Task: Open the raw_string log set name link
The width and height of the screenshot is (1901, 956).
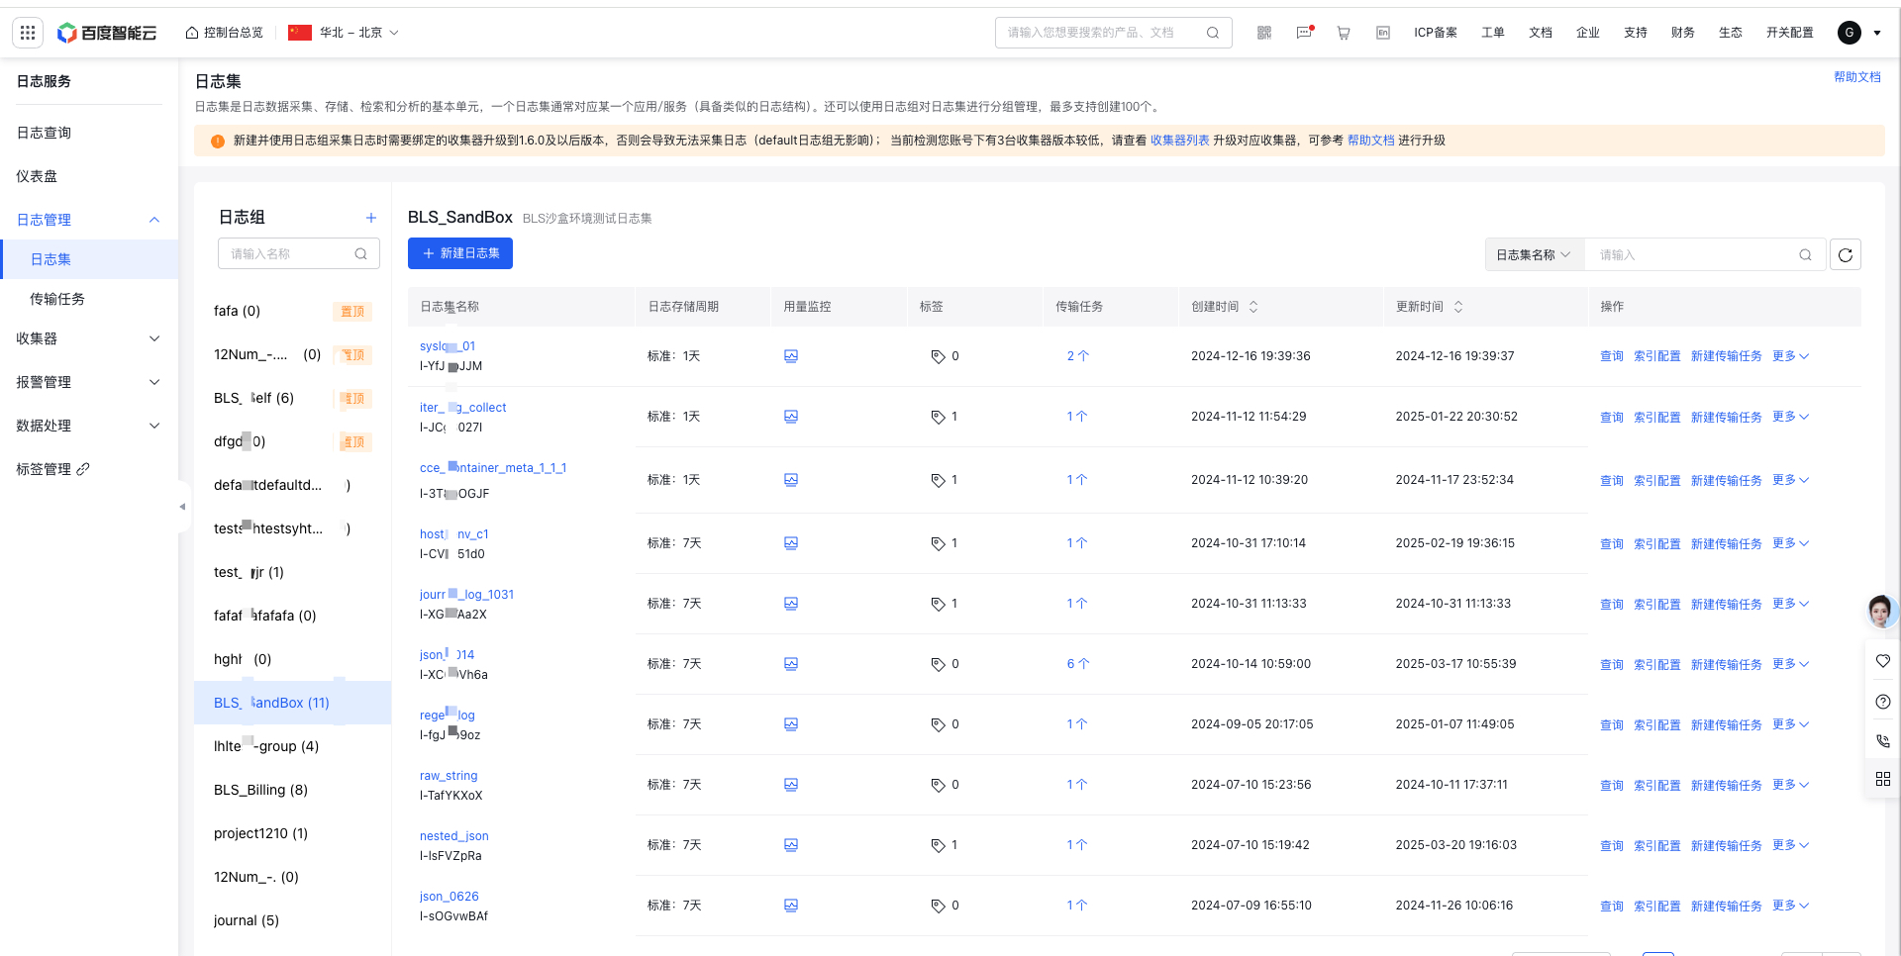Action: click(x=449, y=776)
